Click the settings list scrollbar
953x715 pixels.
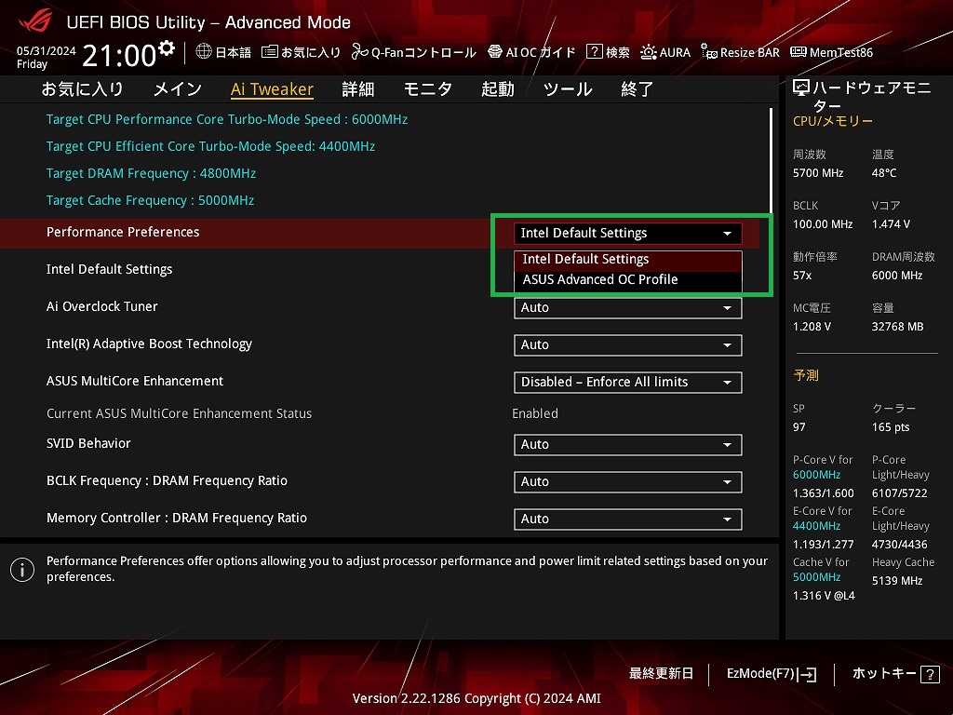click(x=771, y=161)
